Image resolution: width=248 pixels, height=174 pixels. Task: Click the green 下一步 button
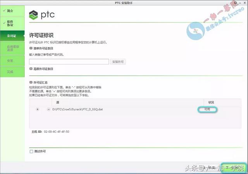tap(234, 167)
